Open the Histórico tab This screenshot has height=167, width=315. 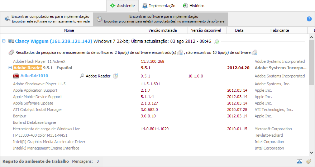(194, 6)
